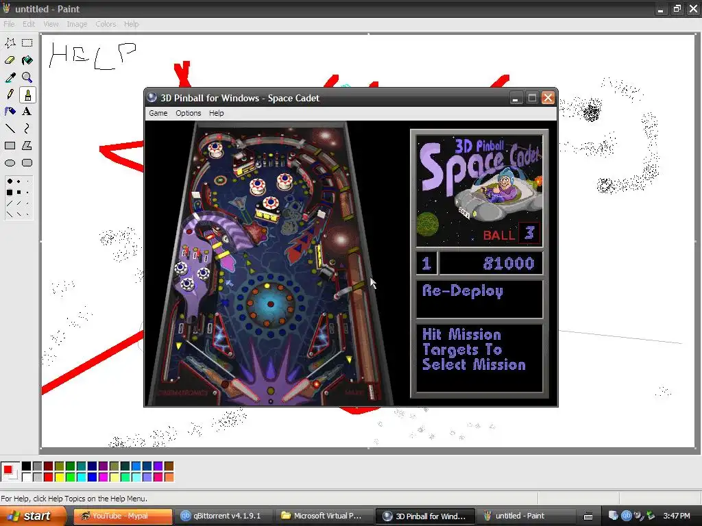Pick the bright red palette swatch
This screenshot has height=526, width=702.
(x=49, y=477)
